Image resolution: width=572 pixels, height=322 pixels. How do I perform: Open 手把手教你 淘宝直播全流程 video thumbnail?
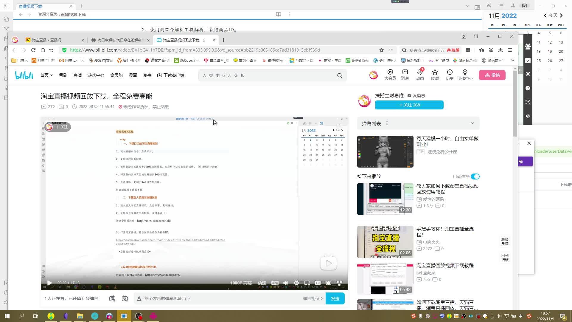click(385, 242)
